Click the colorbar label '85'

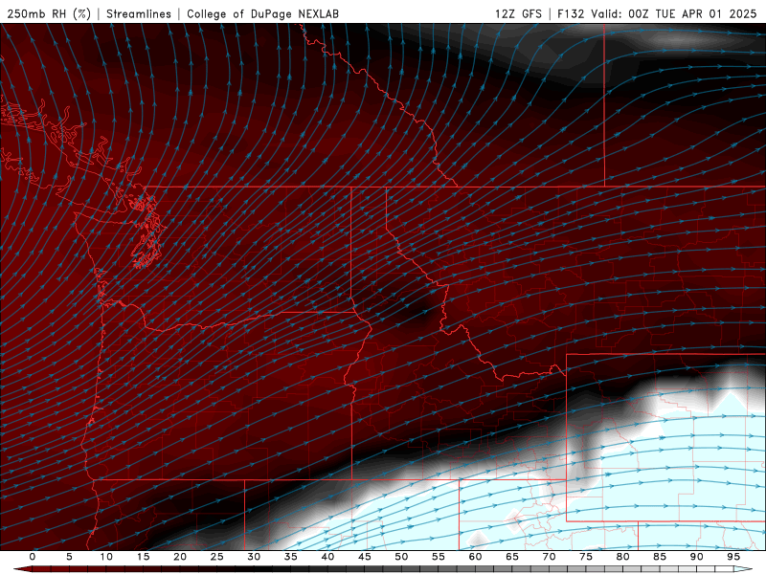point(660,557)
